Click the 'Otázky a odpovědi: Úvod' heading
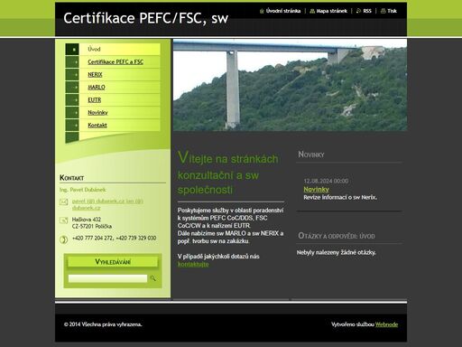The image size is (462, 347). [337, 236]
